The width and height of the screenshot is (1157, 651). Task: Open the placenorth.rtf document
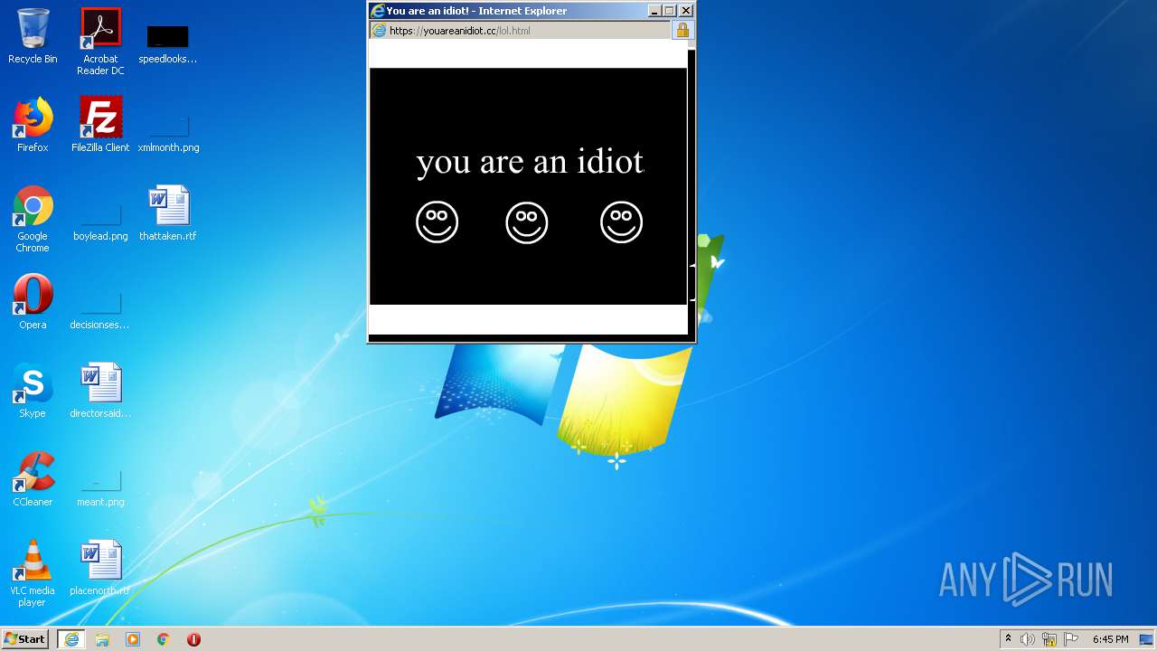100,568
